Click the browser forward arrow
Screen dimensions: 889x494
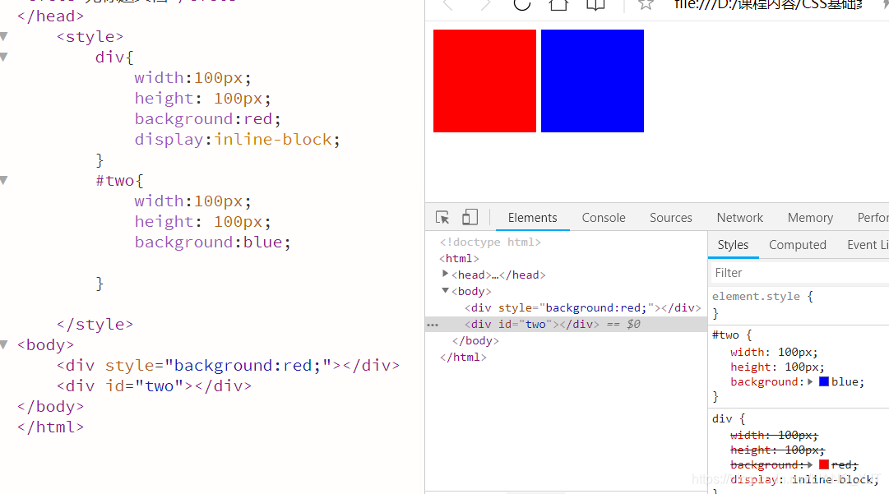(x=484, y=5)
